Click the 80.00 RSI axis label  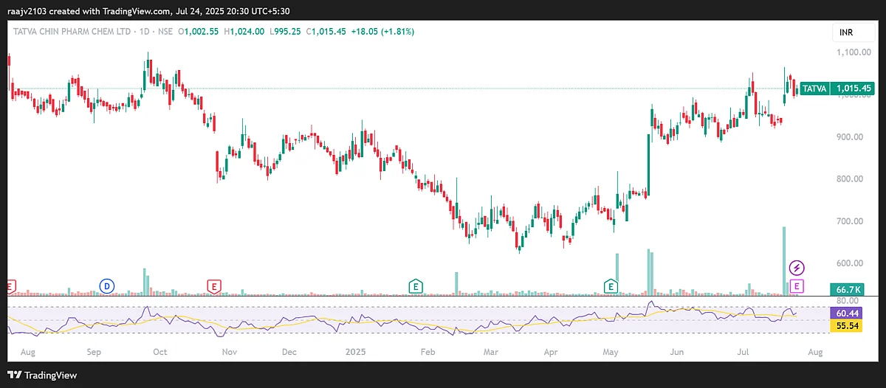tap(849, 301)
